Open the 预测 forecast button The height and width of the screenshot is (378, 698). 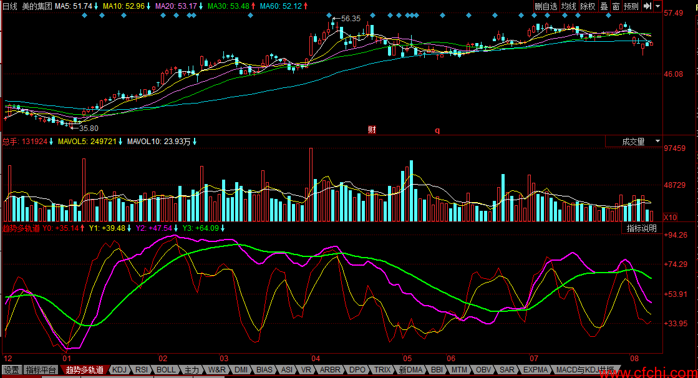coord(631,6)
